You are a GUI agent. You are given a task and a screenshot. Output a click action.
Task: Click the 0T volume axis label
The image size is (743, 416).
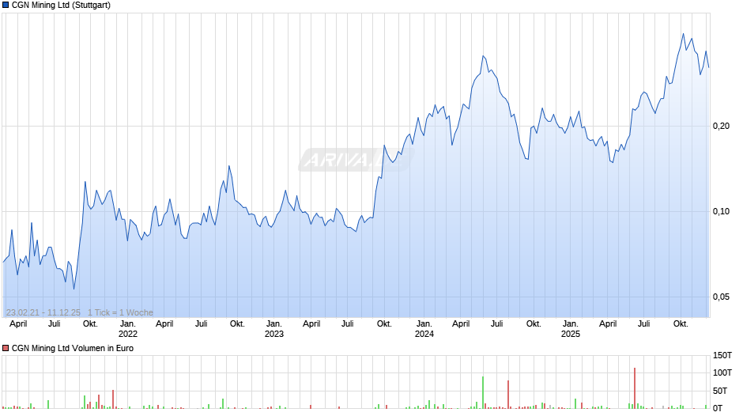[718, 408]
